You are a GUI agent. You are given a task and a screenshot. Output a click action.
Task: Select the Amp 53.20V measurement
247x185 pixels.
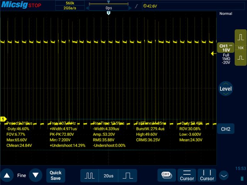[x=104, y=135]
